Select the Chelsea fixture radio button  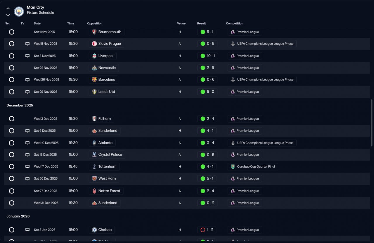(x=12, y=230)
